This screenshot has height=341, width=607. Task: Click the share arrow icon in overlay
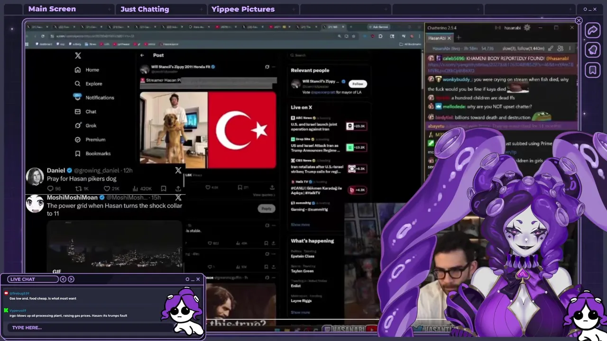[x=592, y=30]
